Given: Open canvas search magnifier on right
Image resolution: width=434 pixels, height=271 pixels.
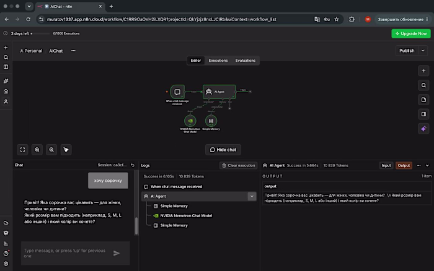Looking at the screenshot, I should 423,85.
